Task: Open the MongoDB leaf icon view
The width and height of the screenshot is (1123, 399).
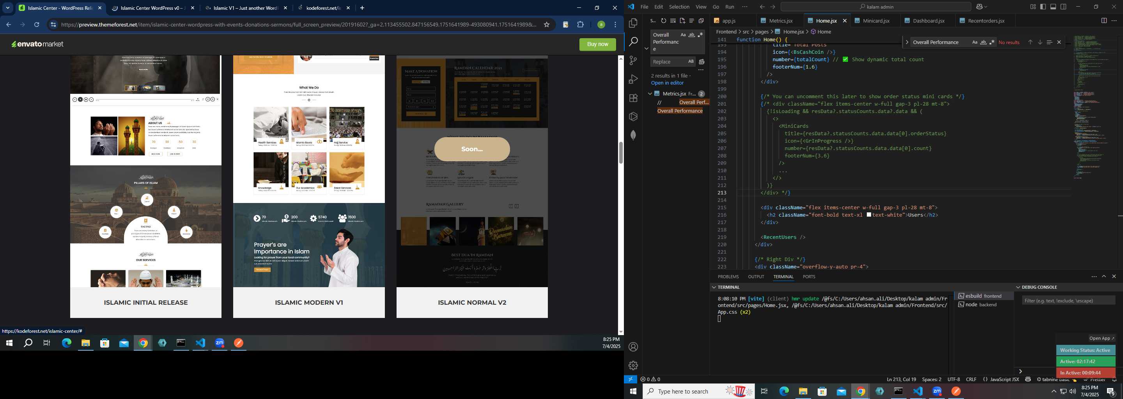Action: tap(633, 135)
